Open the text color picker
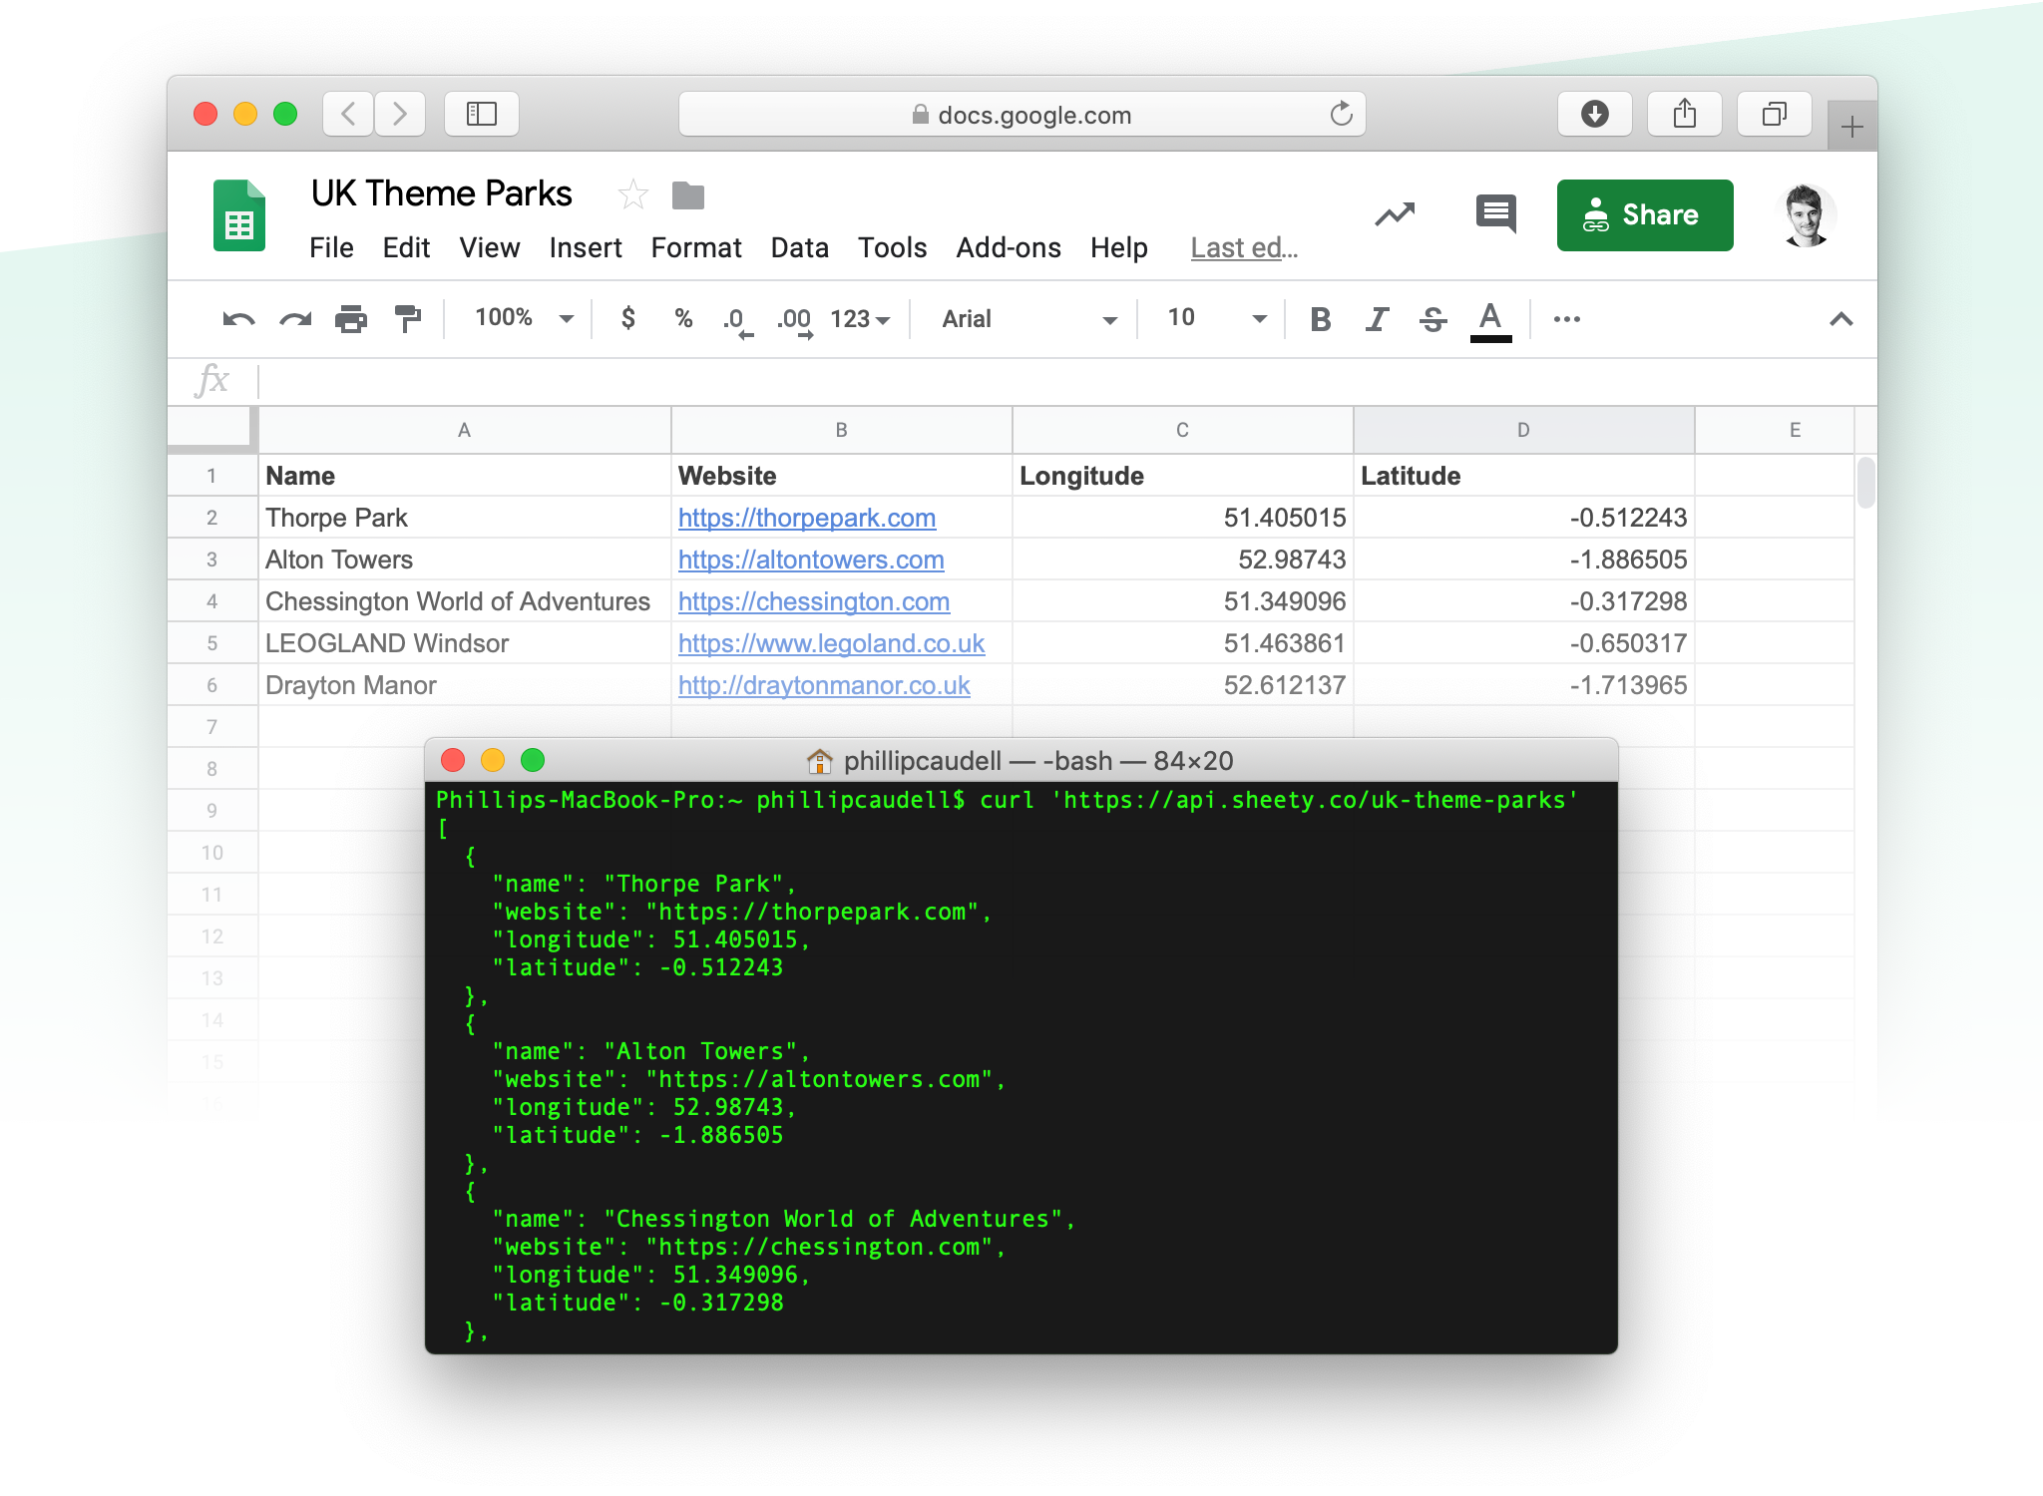 1490,319
